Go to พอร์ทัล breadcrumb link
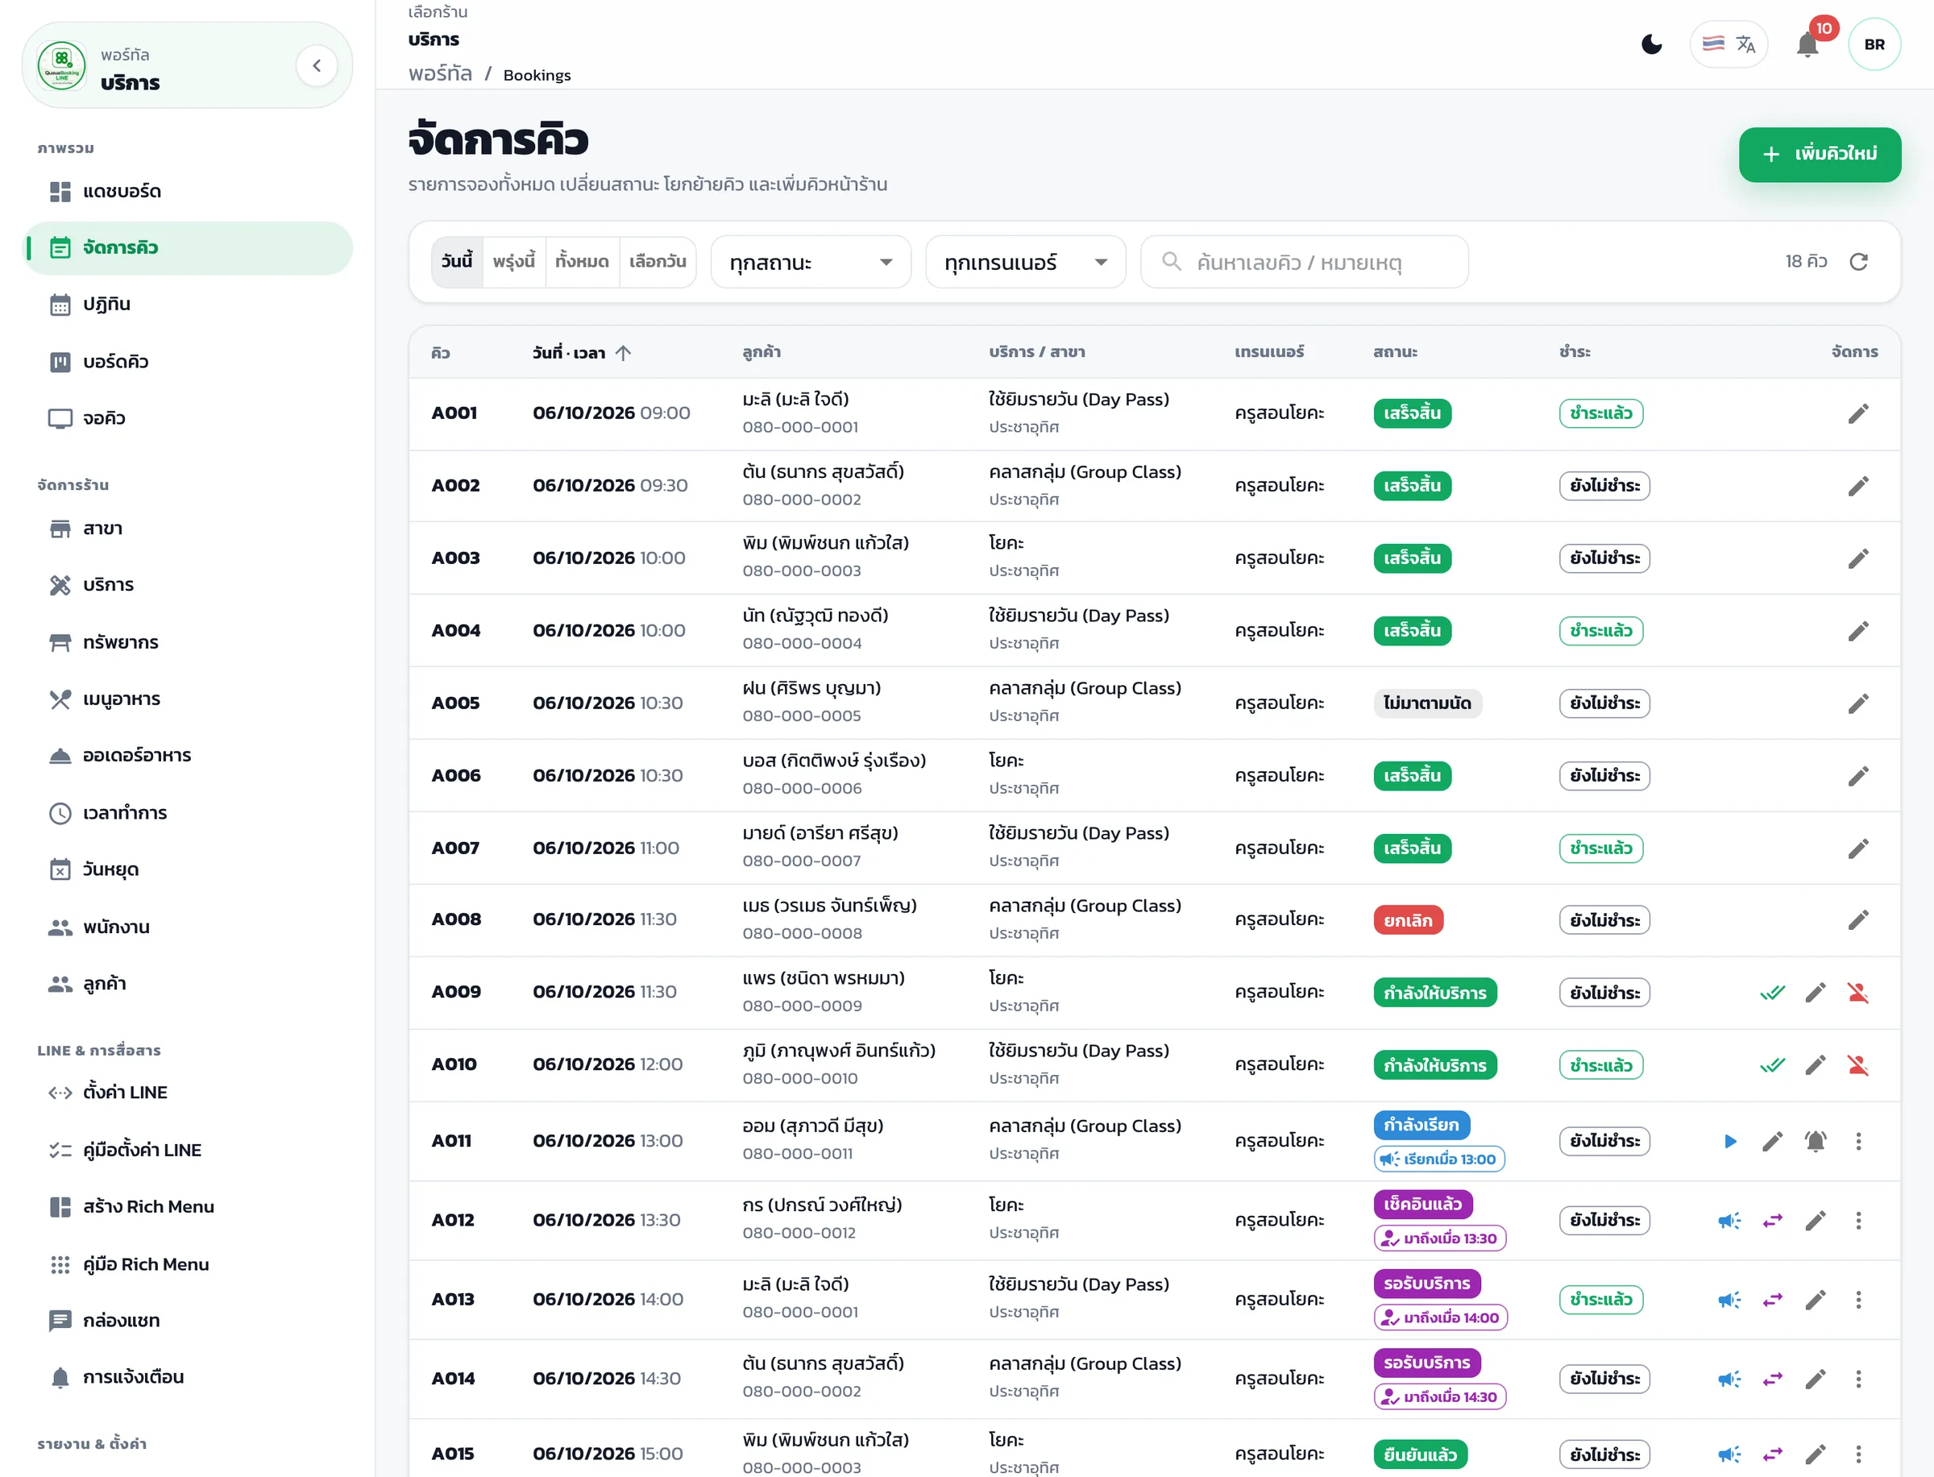The height and width of the screenshot is (1477, 1934). pyautogui.click(x=439, y=74)
